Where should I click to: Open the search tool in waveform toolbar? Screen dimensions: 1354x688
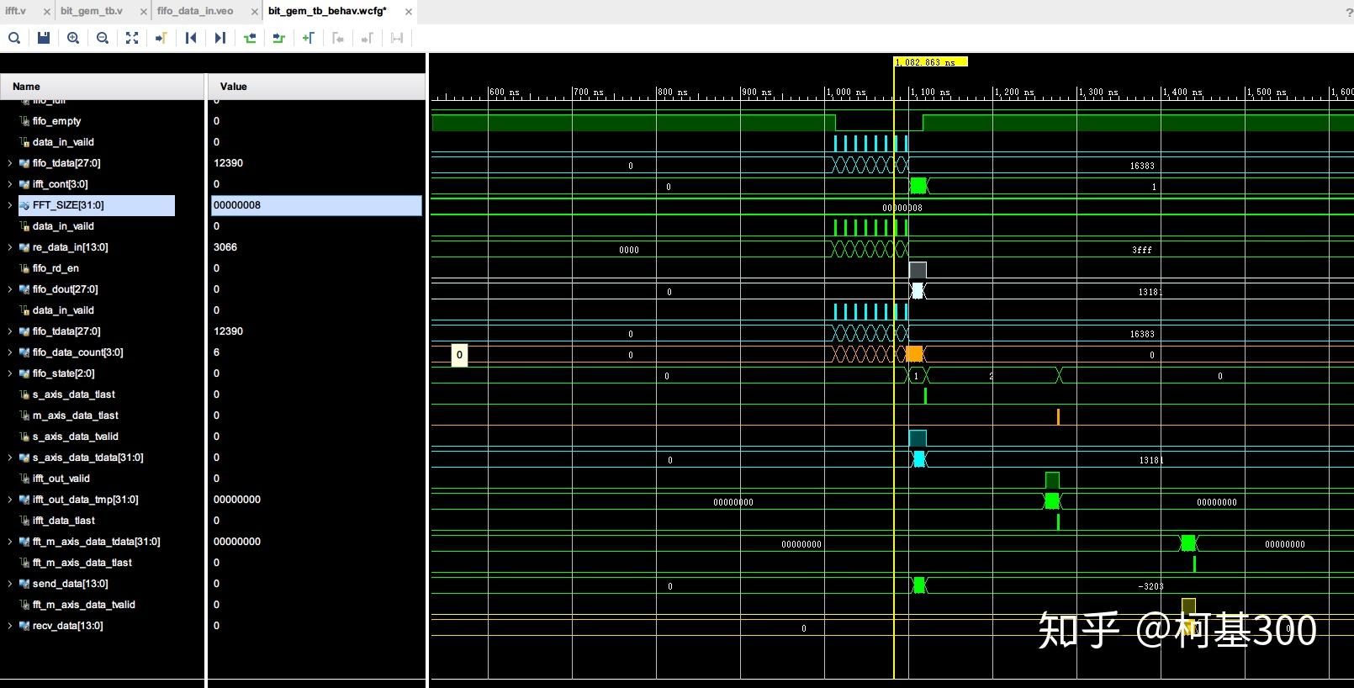click(x=14, y=38)
